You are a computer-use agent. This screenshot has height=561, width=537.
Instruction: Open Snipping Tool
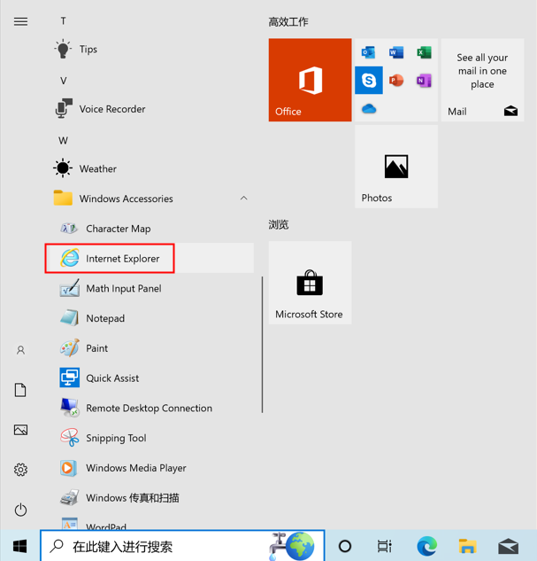115,438
